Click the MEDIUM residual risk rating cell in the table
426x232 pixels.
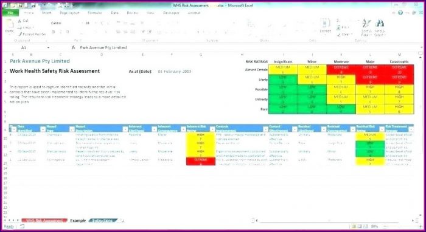(370, 136)
